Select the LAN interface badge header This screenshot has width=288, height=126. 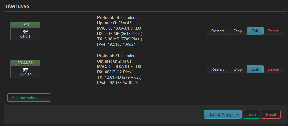tap(25, 25)
